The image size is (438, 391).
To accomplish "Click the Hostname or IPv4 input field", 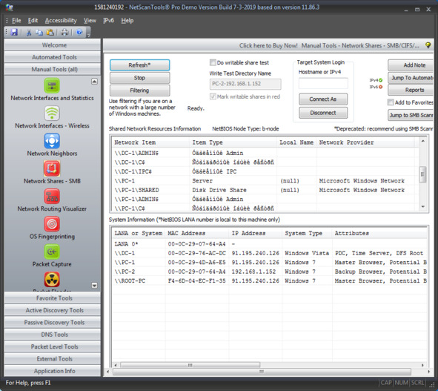I will pos(323,83).
